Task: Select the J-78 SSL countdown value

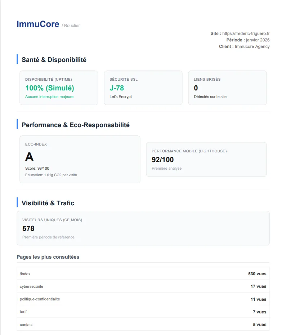Action: (x=117, y=88)
